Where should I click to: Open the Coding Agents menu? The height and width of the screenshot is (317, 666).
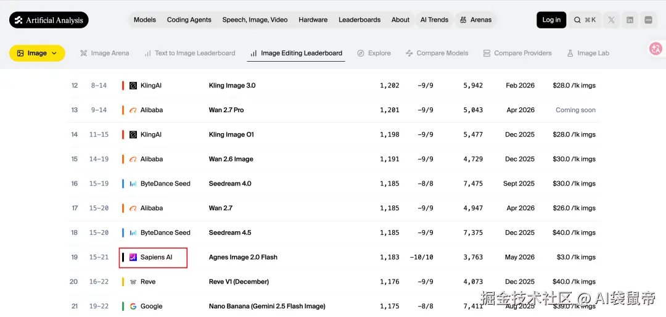[x=189, y=20]
